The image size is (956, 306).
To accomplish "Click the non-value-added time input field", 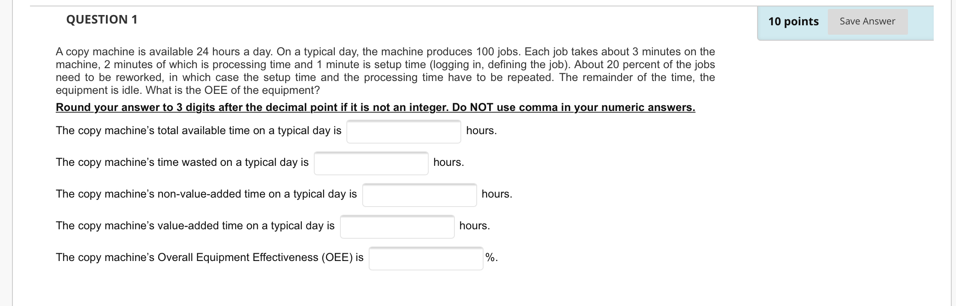I will (419, 195).
